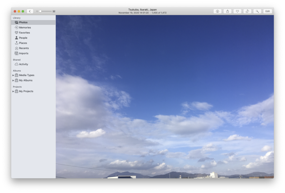Screen dimensions: 285x193
Task: Show Places in the sidebar
Action: [23, 43]
